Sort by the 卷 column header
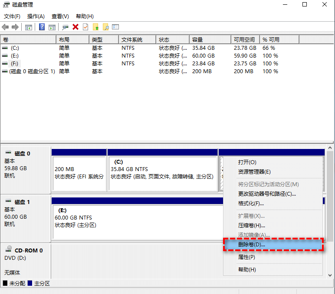 click(x=28, y=40)
